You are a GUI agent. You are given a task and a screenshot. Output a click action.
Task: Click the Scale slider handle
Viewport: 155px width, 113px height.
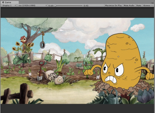coord(55,6)
